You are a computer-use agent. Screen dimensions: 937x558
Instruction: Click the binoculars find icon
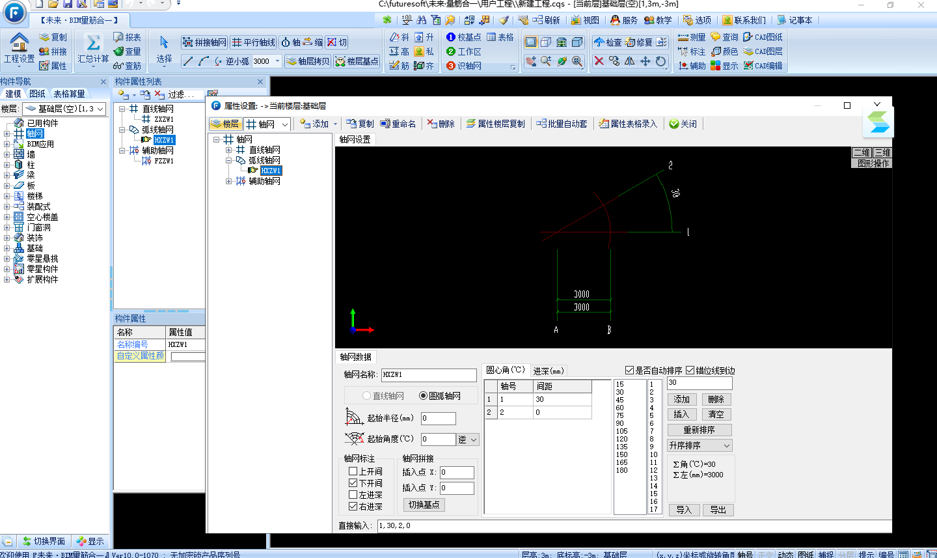point(421,20)
